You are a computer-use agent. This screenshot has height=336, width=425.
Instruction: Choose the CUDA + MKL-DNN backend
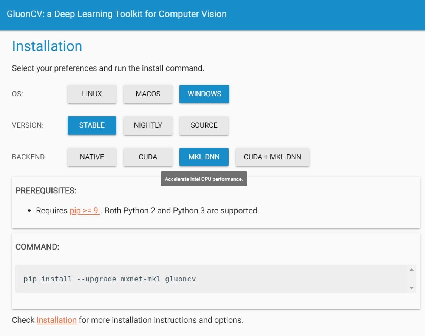(x=272, y=157)
